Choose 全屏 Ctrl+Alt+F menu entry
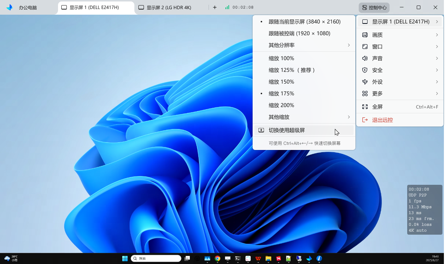Viewport: 445px width, 264px height. [x=400, y=107]
